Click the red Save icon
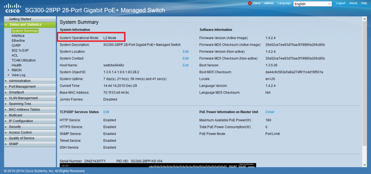The height and width of the screenshot is (174, 371). pos(250,3)
